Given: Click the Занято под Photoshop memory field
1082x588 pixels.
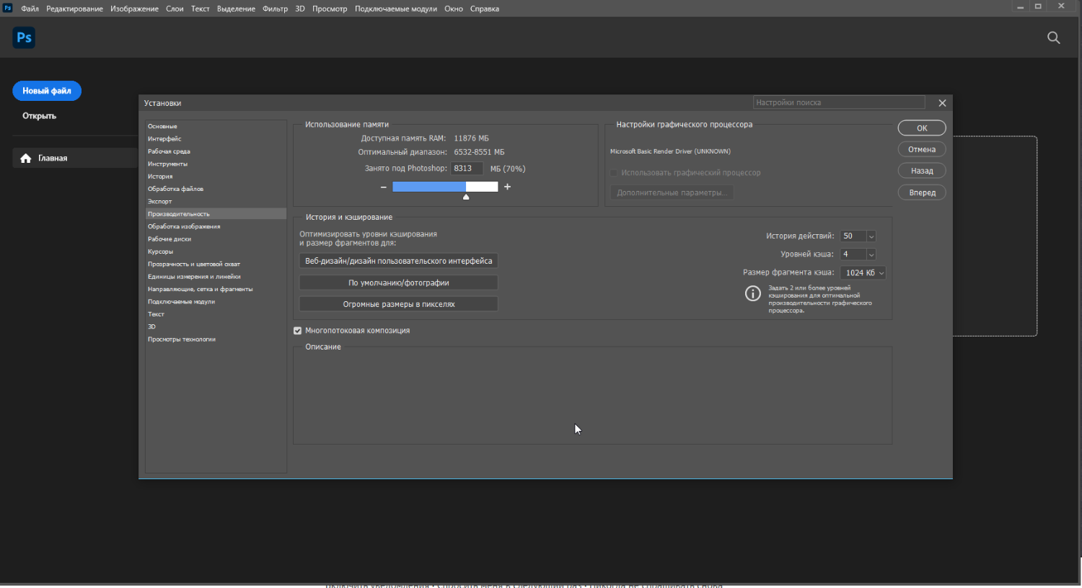Looking at the screenshot, I should coord(466,169).
